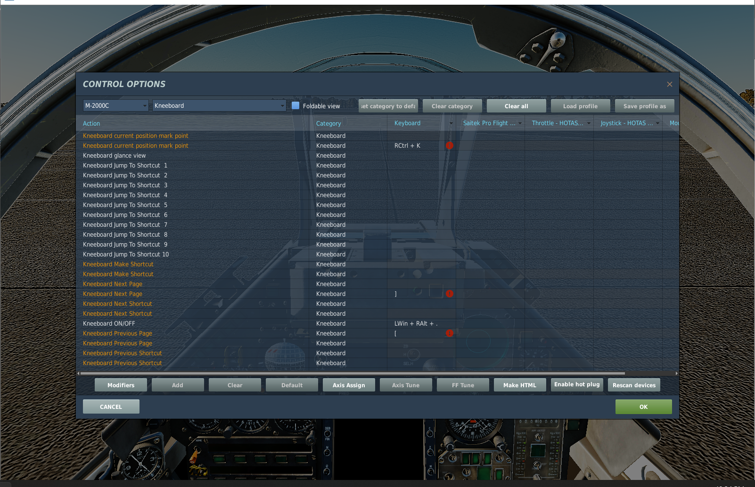Expand Joystick - HOTAS column dropdown
Image resolution: width=755 pixels, height=487 pixels.
[657, 123]
